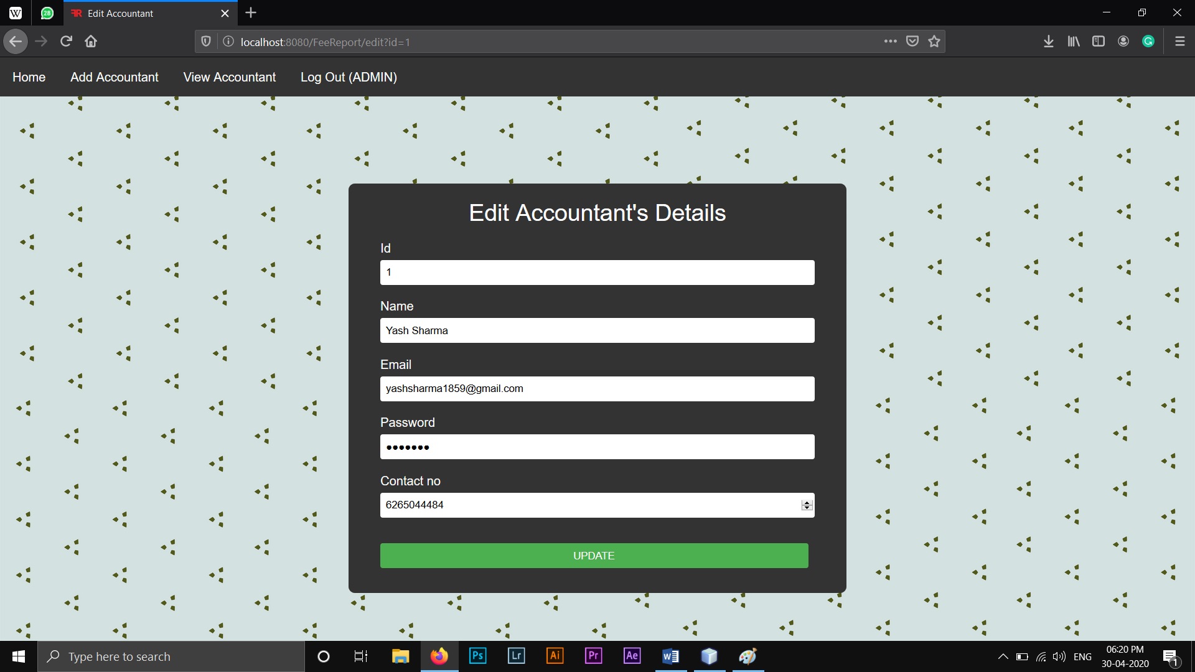Click the browser Reload page icon
This screenshot has width=1195, height=672.
pyautogui.click(x=66, y=42)
